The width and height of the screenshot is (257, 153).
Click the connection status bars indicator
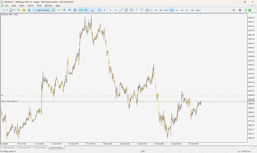click(252, 10)
